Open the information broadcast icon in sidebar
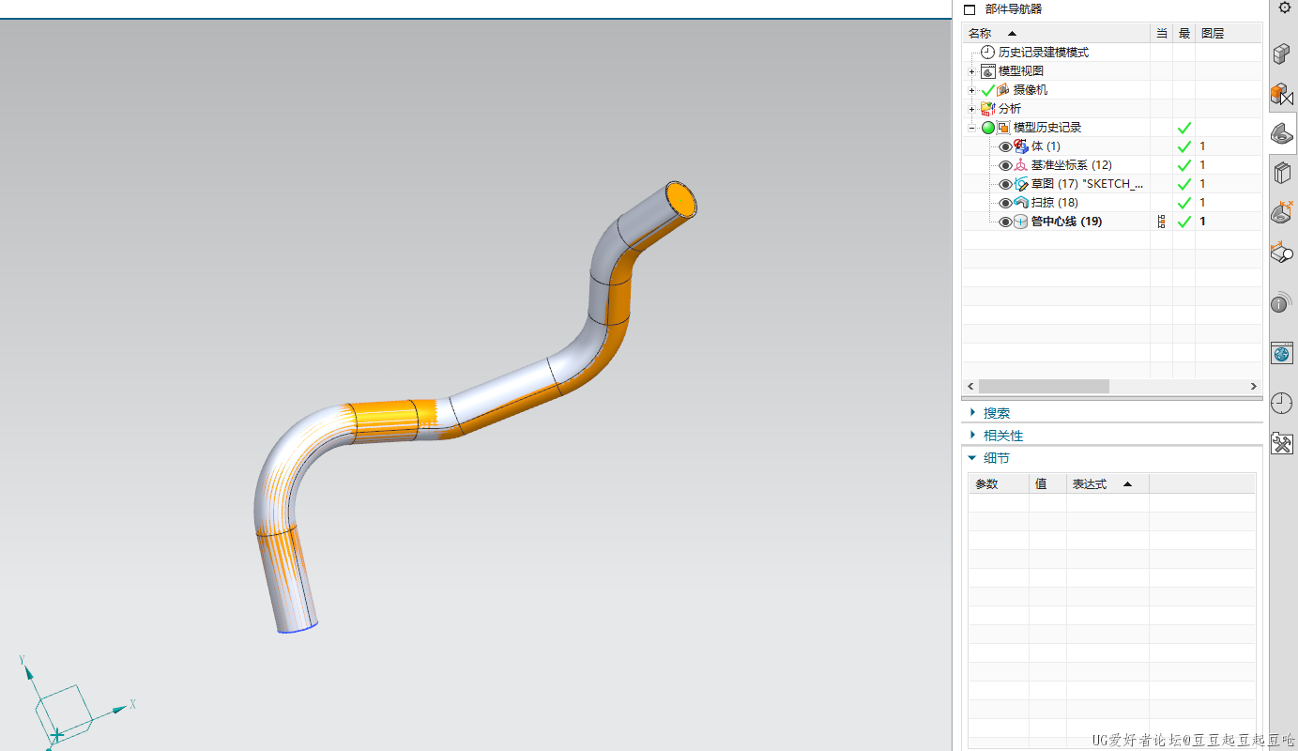Screen dimensions: 1298x751 click(1282, 302)
